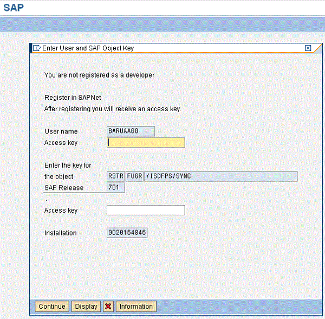Select the User name field BARUAA00
Image resolution: width=325 pixels, height=319 pixels.
tap(131, 131)
